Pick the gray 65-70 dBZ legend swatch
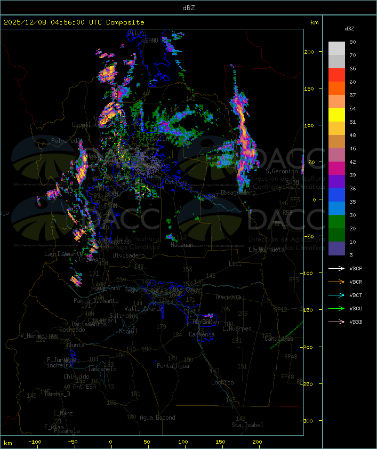The height and width of the screenshot is (449, 377). 336,61
